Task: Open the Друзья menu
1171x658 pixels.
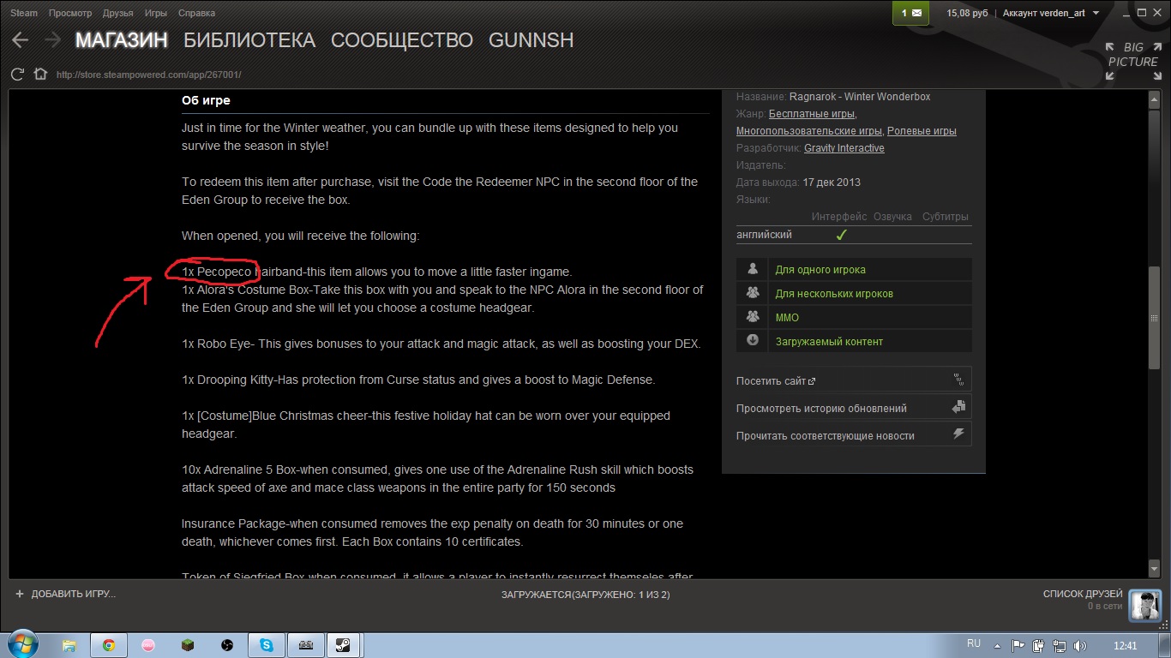Action: point(118,13)
